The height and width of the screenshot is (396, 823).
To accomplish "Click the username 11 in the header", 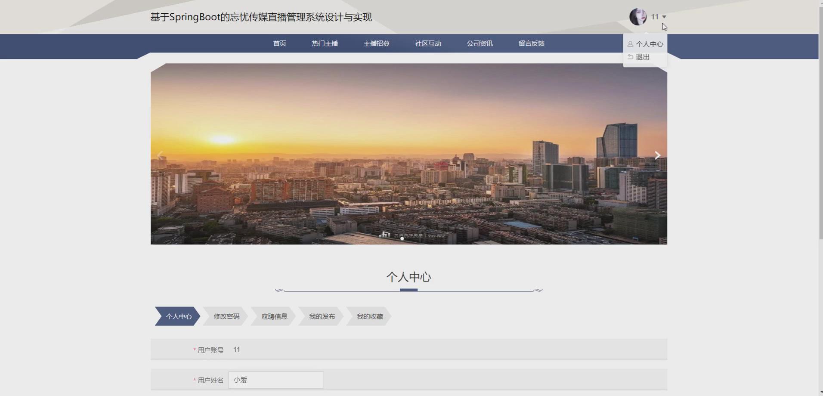I will (655, 17).
